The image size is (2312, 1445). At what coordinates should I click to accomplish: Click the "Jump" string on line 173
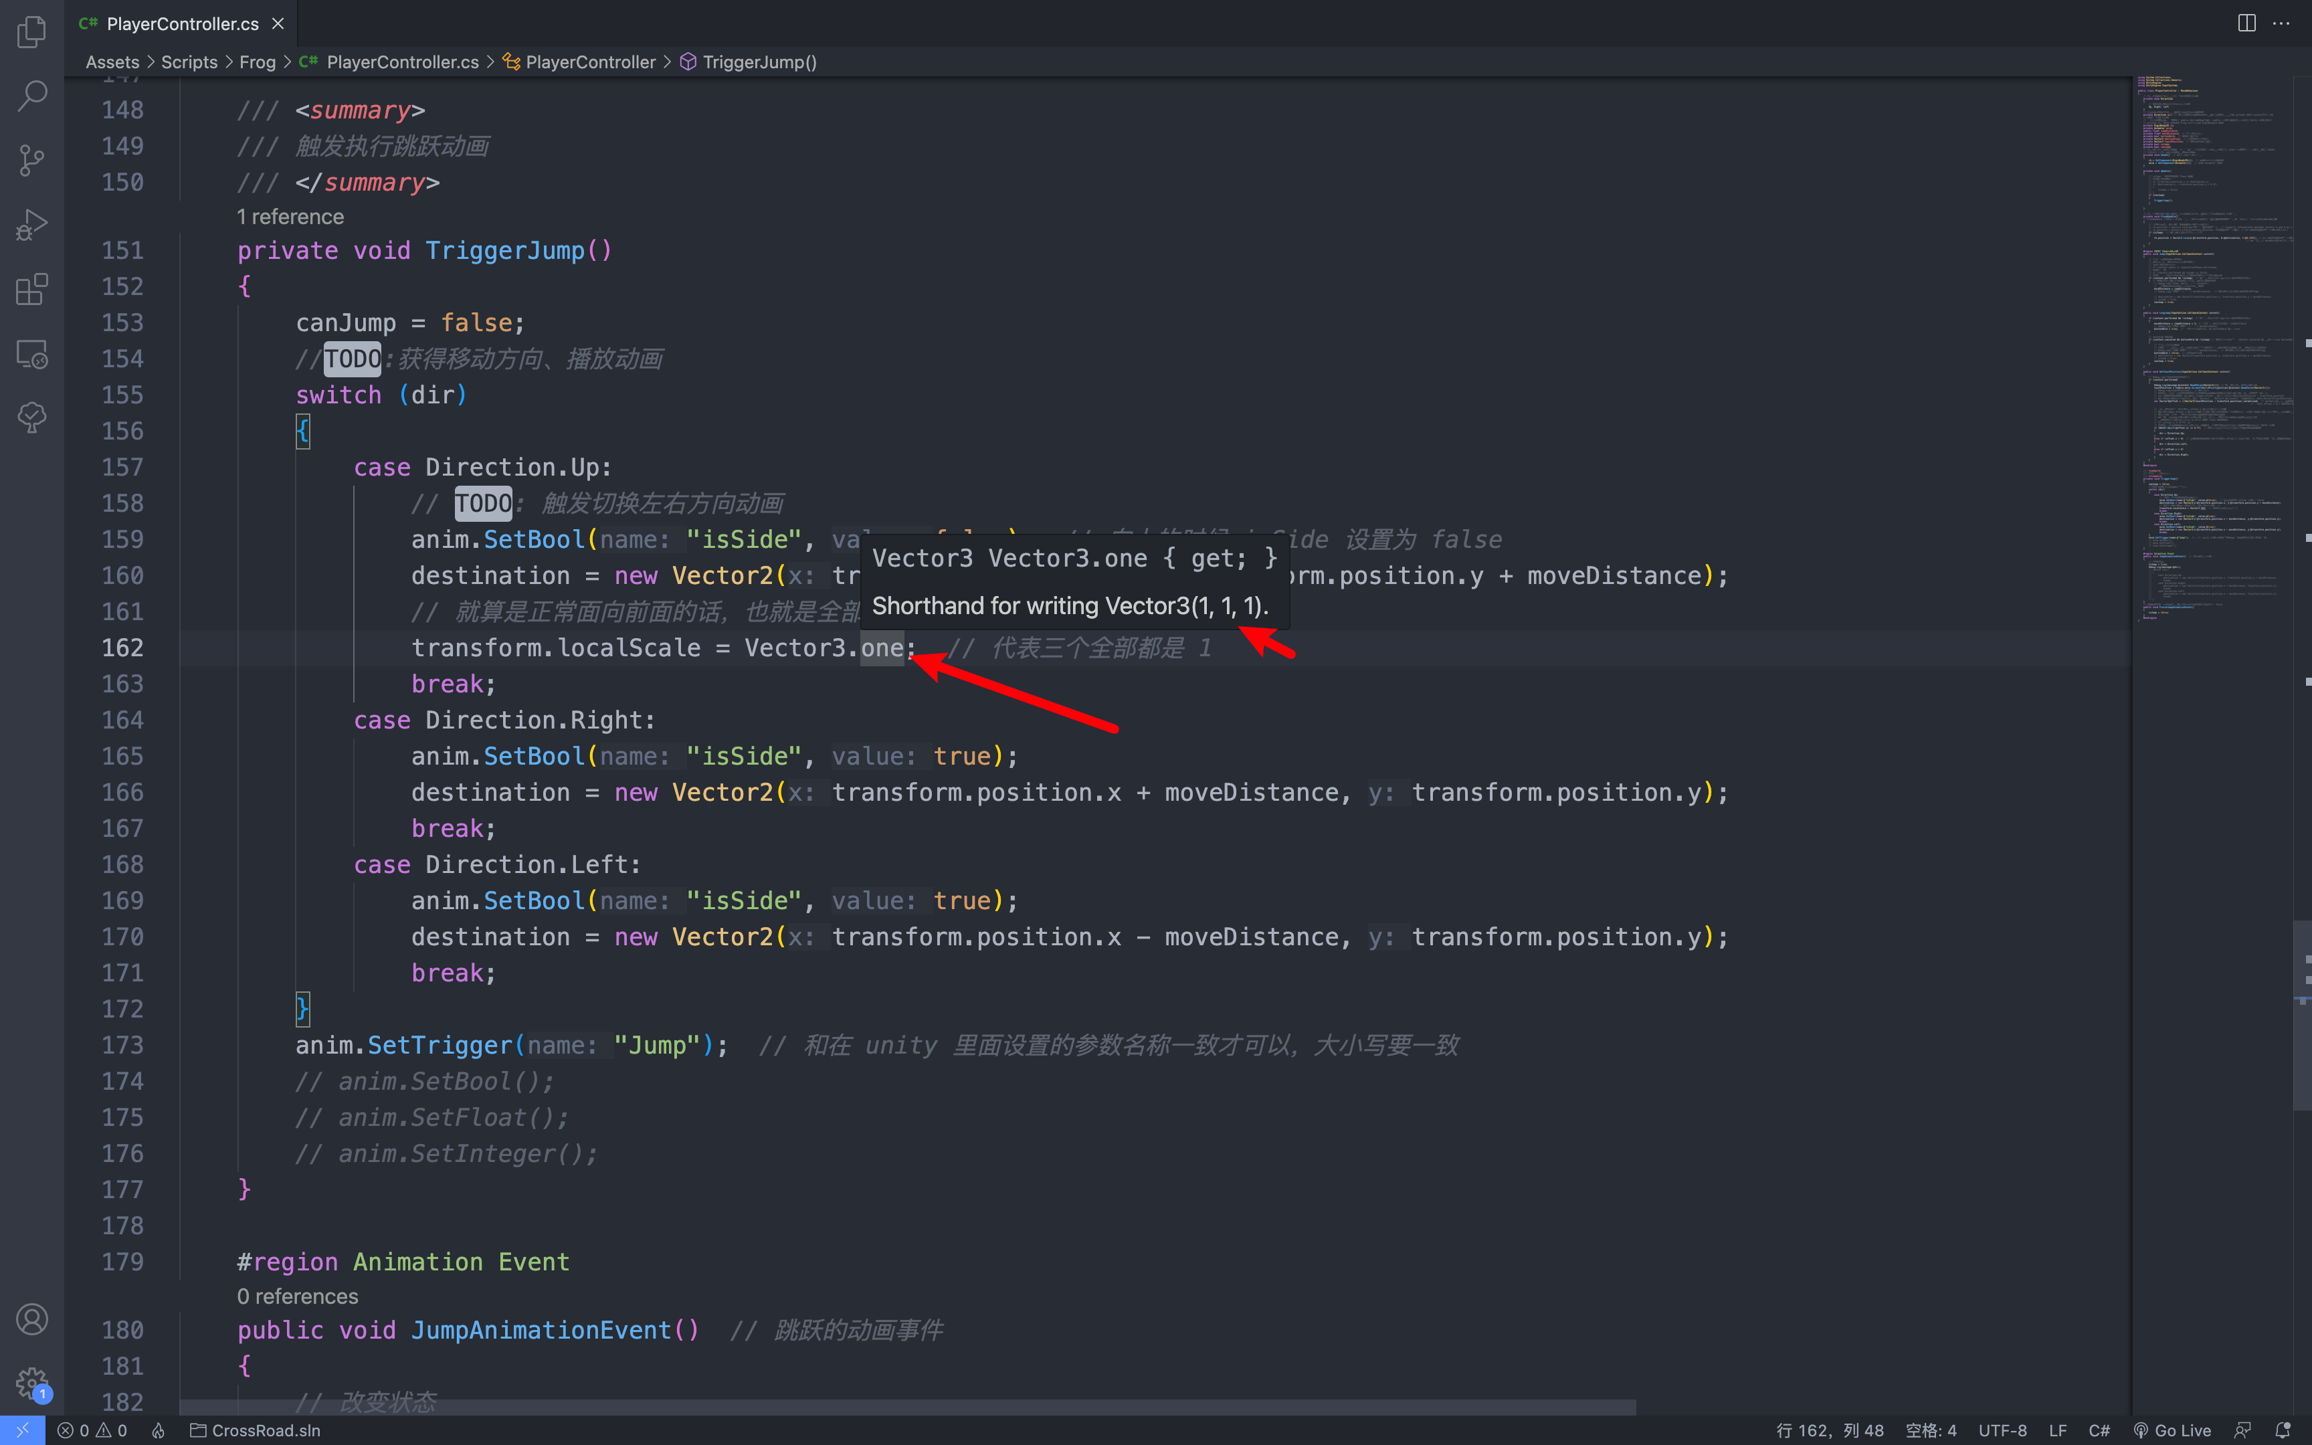(658, 1046)
